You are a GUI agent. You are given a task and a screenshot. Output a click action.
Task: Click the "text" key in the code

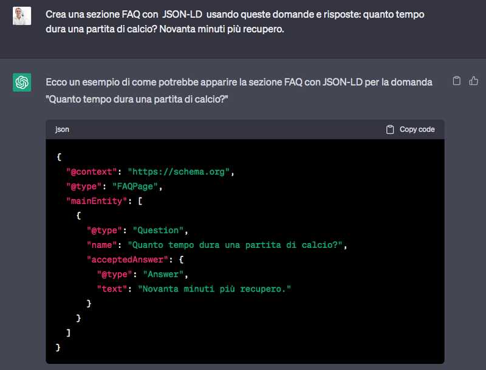(112, 289)
